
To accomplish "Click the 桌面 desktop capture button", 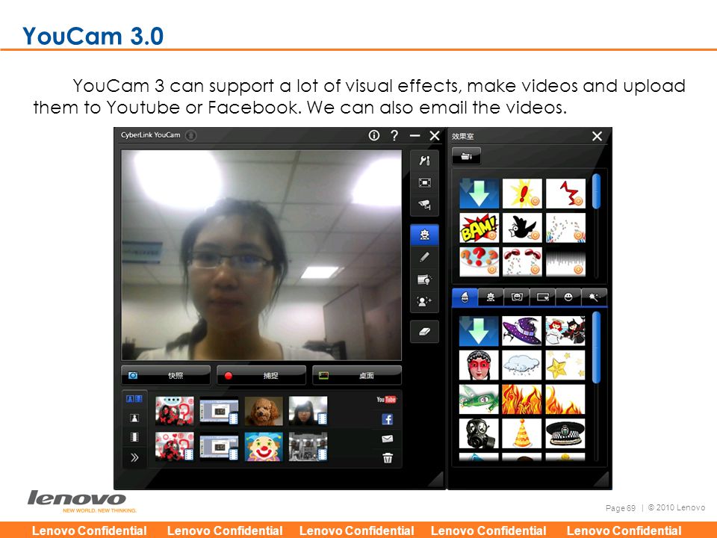I will (x=357, y=376).
